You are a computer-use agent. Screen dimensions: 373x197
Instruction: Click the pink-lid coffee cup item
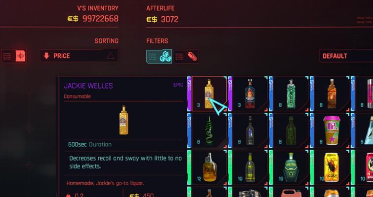[332, 131]
